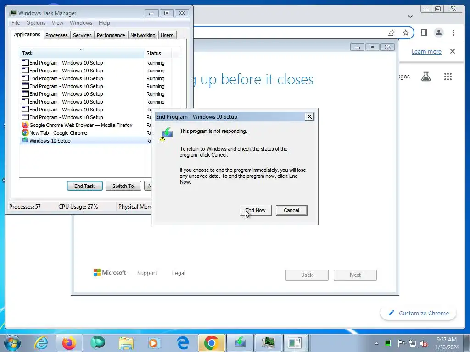Open the Learn more link in Chrome
Image resolution: width=470 pixels, height=352 pixels.
pyautogui.click(x=426, y=51)
